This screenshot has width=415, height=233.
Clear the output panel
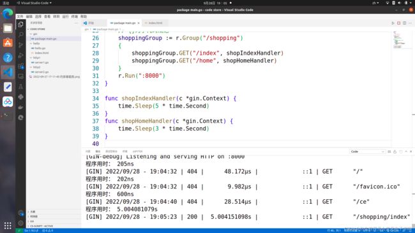click(x=389, y=152)
